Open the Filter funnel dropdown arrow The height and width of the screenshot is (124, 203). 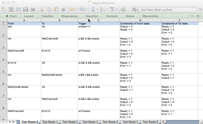point(117,10)
